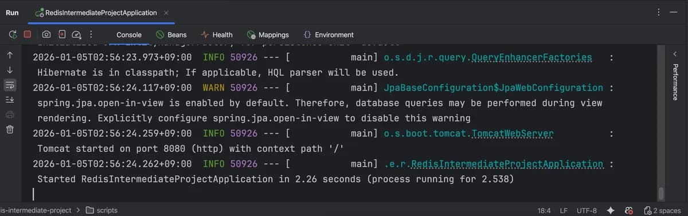Viewport: 688px width, 216px height.
Task: Toggle scroll to end of console
Action: tap(10, 100)
